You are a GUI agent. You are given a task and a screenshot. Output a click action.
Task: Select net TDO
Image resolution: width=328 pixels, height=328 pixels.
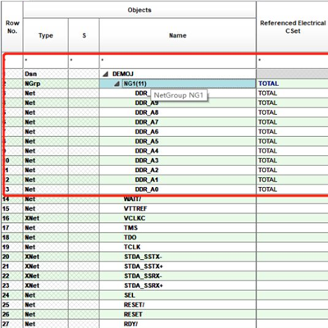178,238
